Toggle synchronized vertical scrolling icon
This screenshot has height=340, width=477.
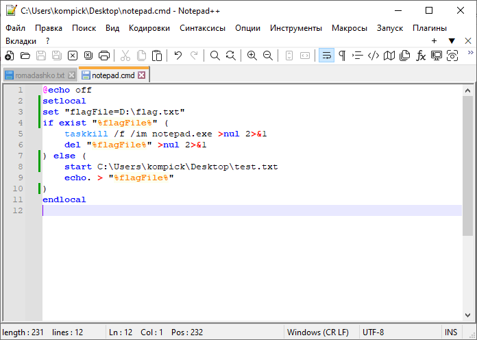(x=289, y=56)
